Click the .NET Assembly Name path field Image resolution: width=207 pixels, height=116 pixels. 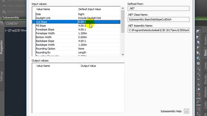click(x=158, y=30)
